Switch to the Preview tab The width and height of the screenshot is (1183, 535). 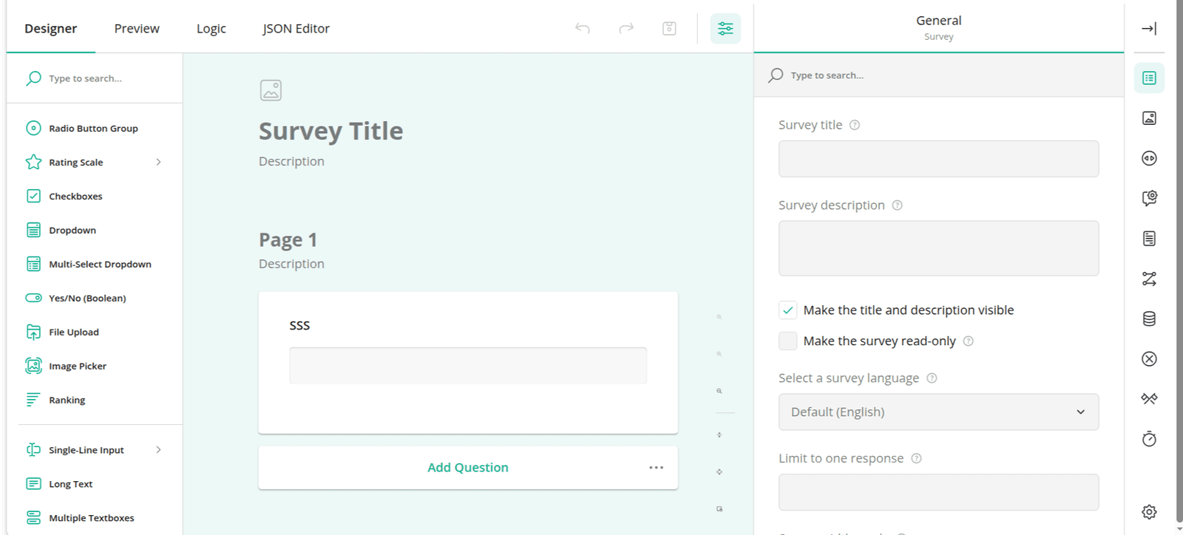coord(137,28)
